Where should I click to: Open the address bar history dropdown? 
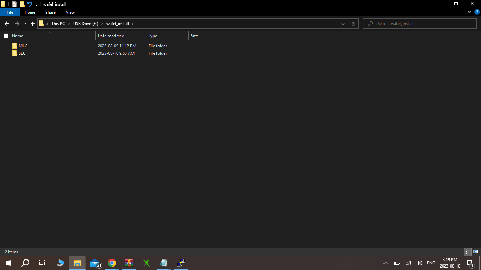(343, 24)
